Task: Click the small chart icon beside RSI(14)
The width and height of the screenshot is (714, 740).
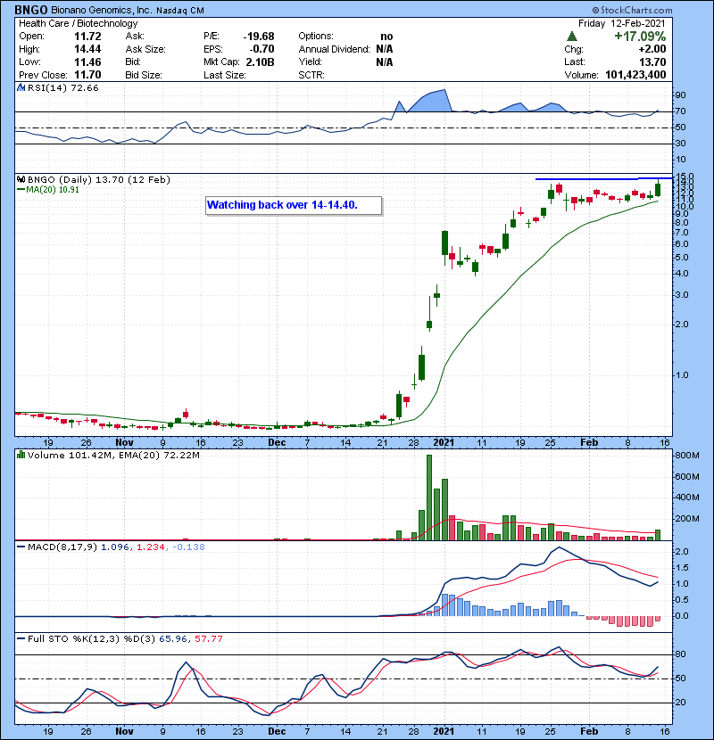Action: [21, 87]
